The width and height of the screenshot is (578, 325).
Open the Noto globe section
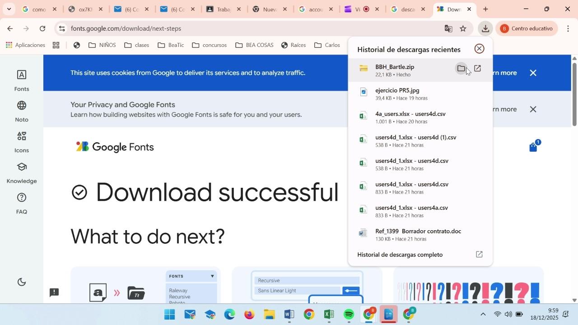pos(22,111)
